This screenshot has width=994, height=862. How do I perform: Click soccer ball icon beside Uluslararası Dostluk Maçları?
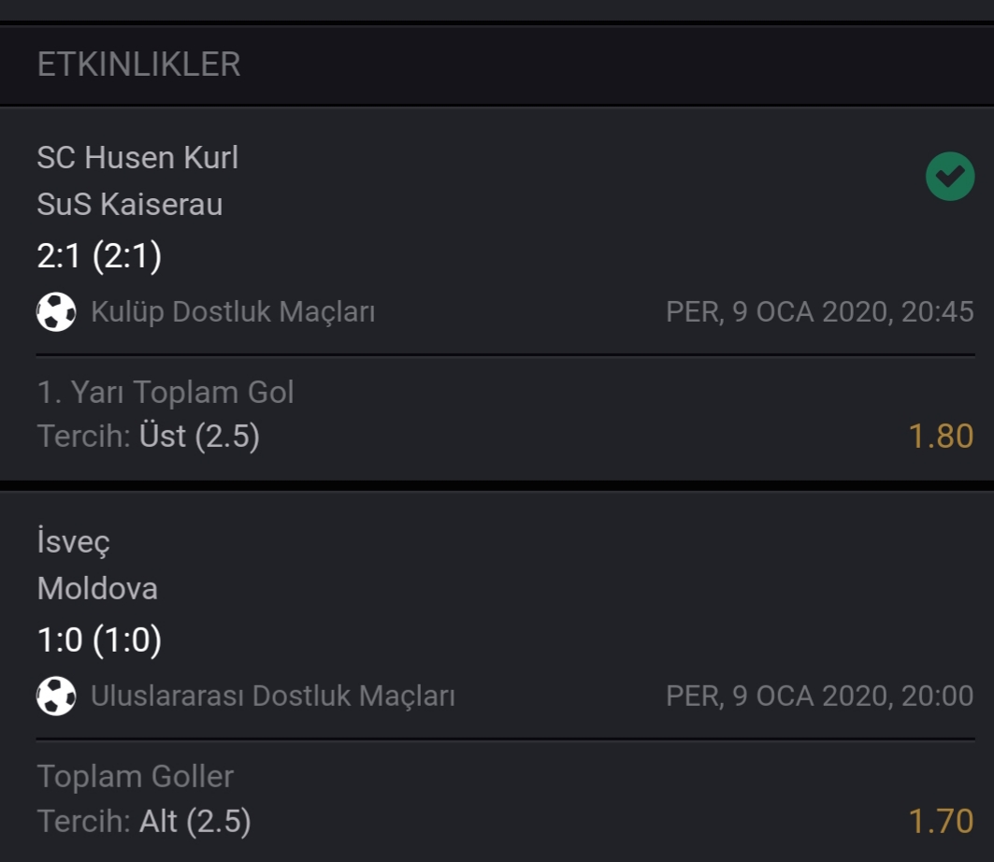tap(56, 696)
